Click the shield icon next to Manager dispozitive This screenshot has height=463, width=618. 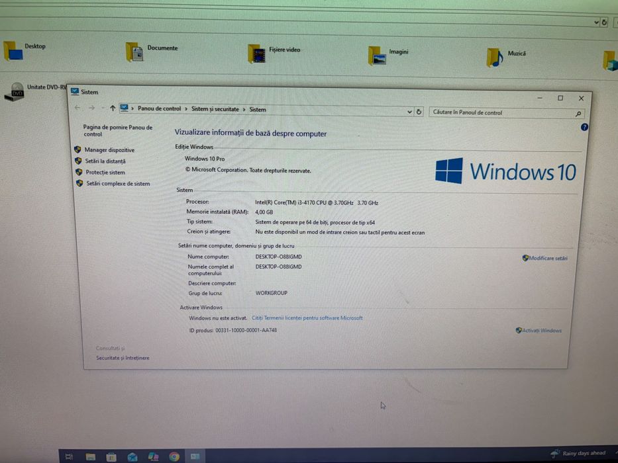pos(77,149)
